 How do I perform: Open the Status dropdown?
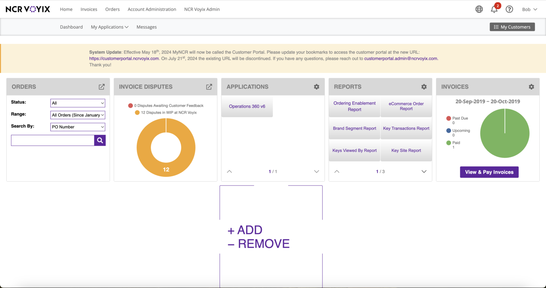pyautogui.click(x=77, y=103)
